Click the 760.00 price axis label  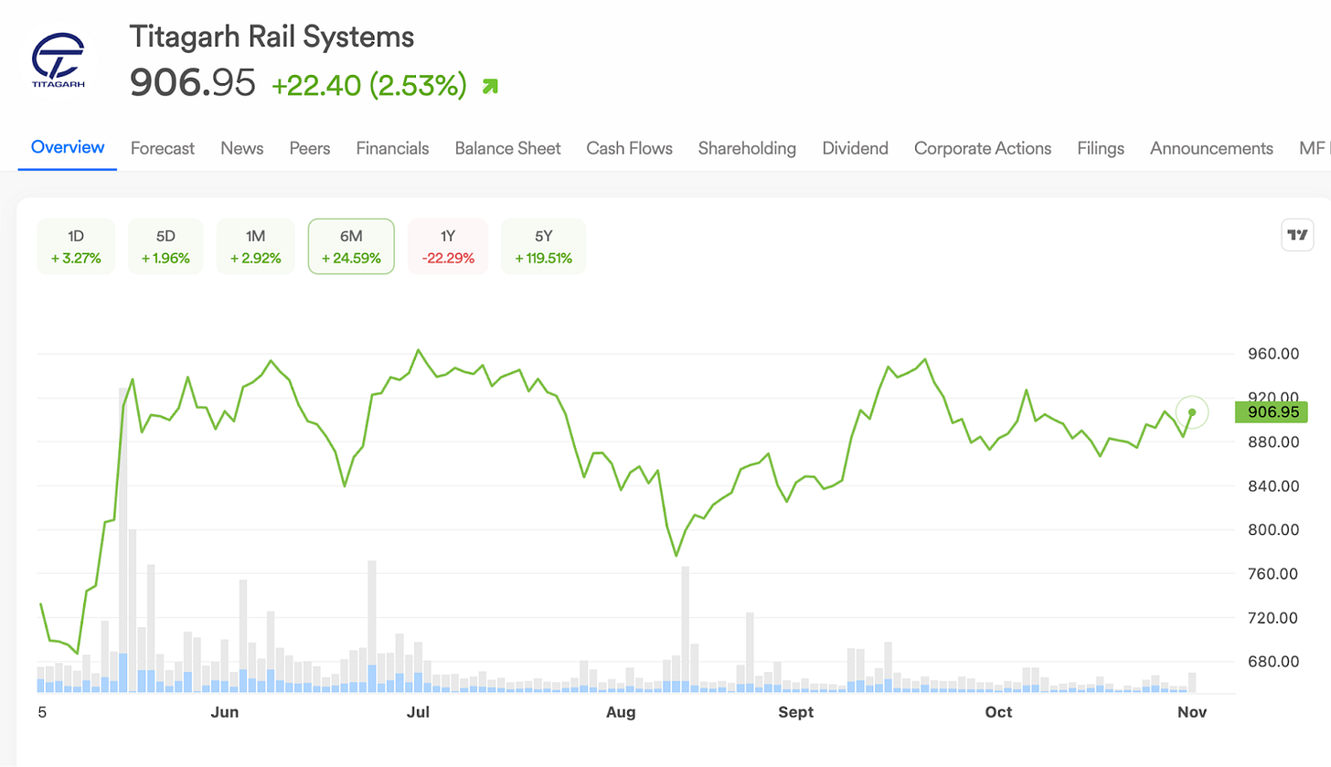(1273, 573)
